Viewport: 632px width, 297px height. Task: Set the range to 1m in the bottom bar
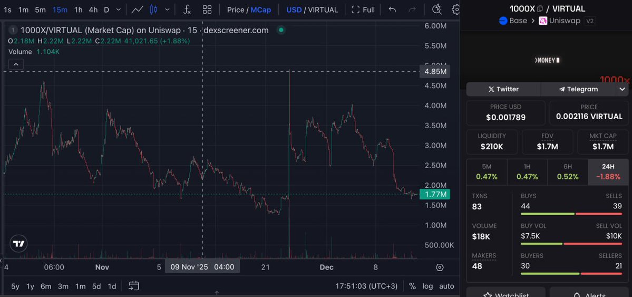coord(80,286)
